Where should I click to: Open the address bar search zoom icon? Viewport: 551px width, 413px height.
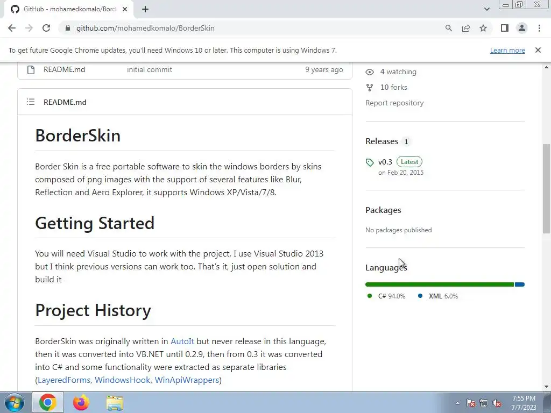pos(448,28)
